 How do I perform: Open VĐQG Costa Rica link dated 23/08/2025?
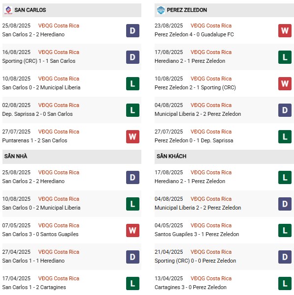[211, 26]
